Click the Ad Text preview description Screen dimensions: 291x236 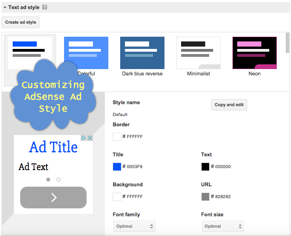click(x=33, y=167)
